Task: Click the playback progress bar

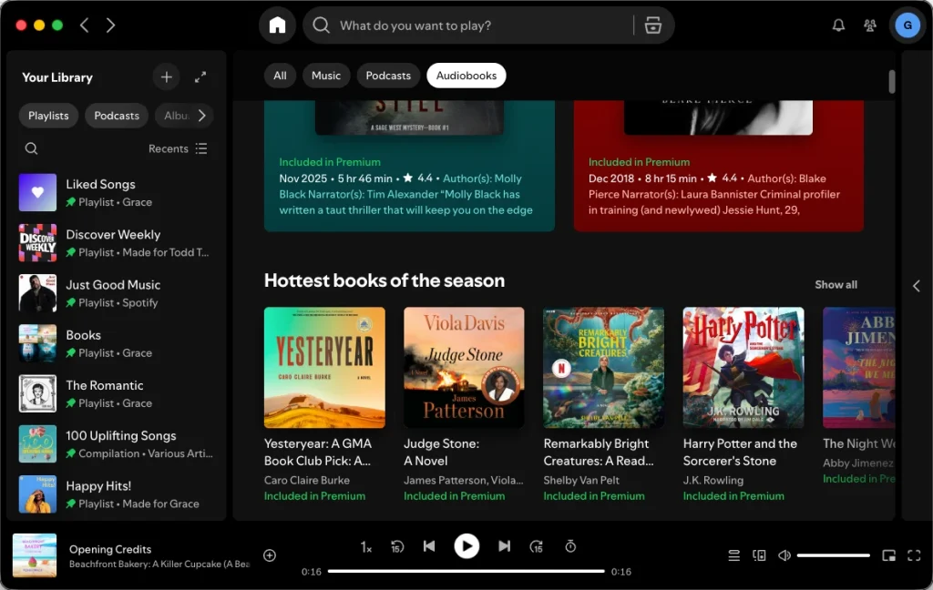Action: click(466, 572)
